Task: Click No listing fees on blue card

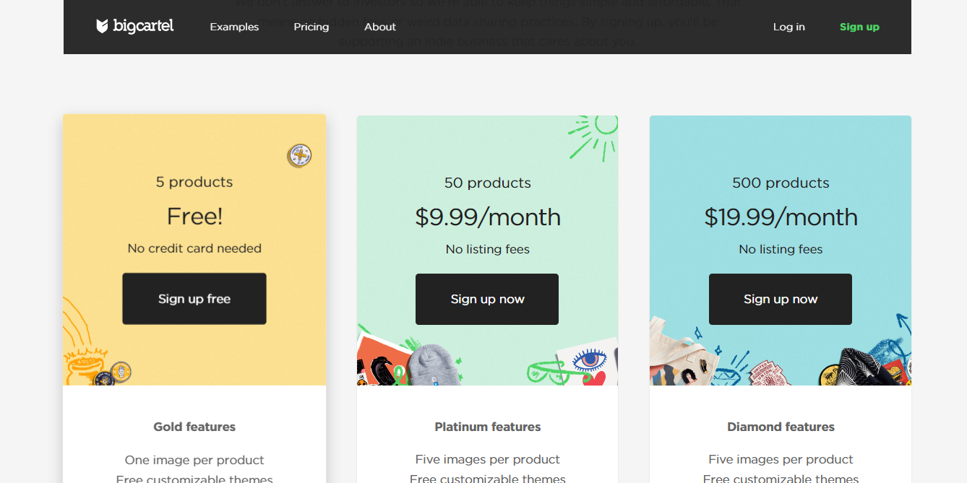Action: 781,249
